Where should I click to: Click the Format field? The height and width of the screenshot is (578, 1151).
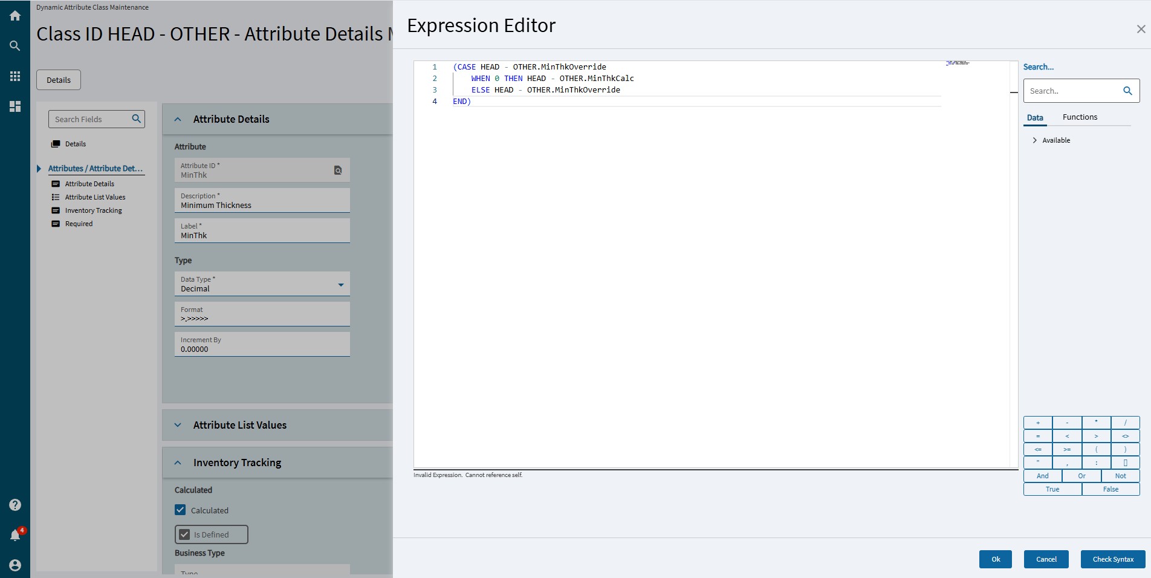(262, 314)
